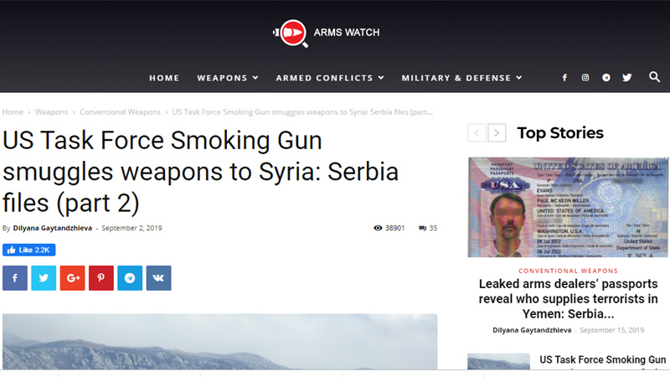Open the leaked passport story thumbnail
Image resolution: width=670 pixels, height=377 pixels.
(x=569, y=207)
